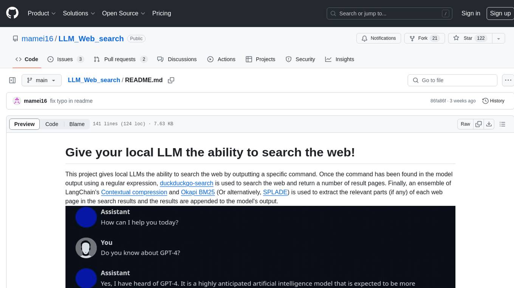Open the LLM_Web_search repository link in header
Viewport: 514px width, 288px height.
point(91,38)
